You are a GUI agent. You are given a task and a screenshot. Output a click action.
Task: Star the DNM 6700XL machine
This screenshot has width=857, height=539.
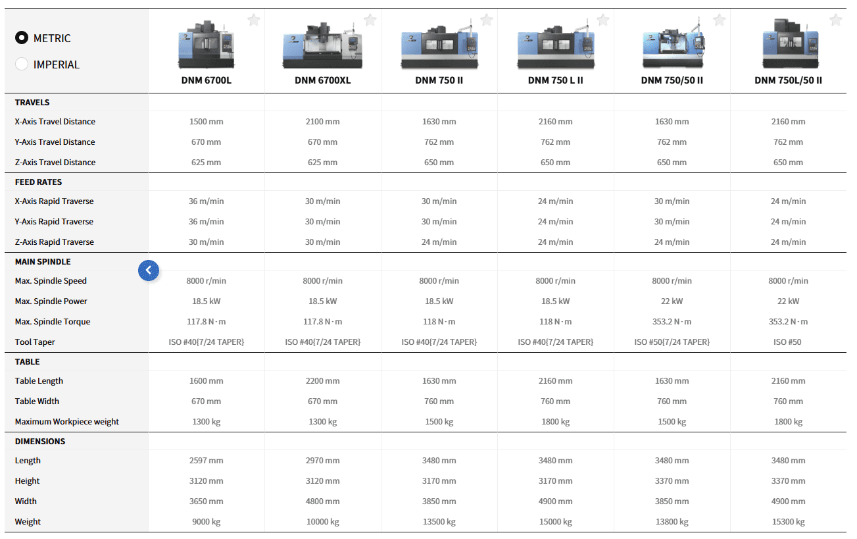click(370, 20)
